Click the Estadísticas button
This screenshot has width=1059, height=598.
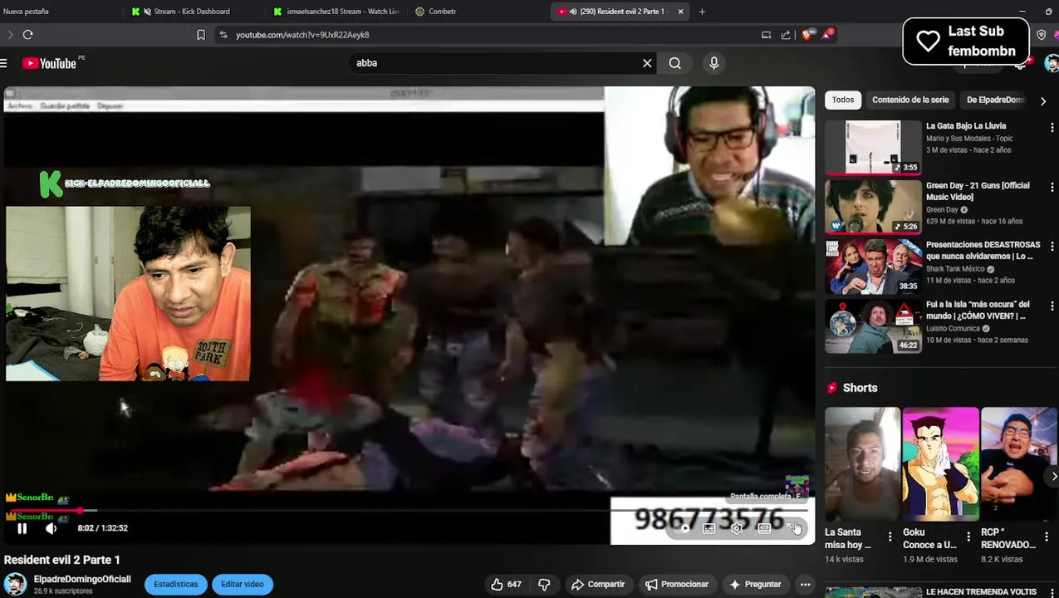tap(175, 585)
